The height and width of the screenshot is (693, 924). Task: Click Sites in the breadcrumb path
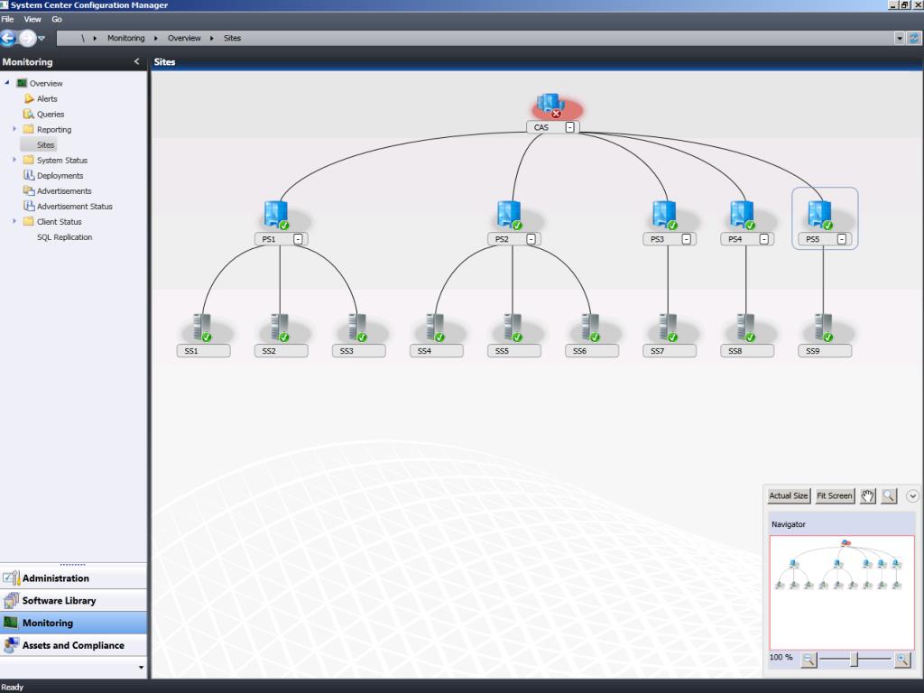(x=232, y=38)
